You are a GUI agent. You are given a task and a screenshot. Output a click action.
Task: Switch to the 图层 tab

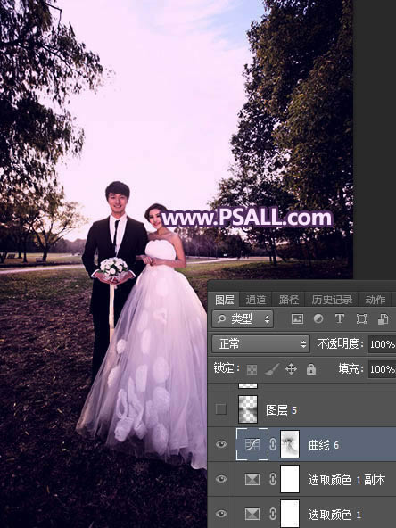coord(224,300)
